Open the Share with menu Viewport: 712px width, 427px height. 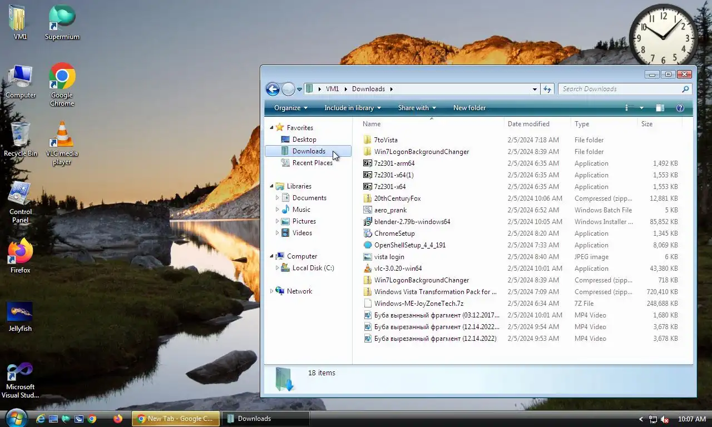pos(417,108)
